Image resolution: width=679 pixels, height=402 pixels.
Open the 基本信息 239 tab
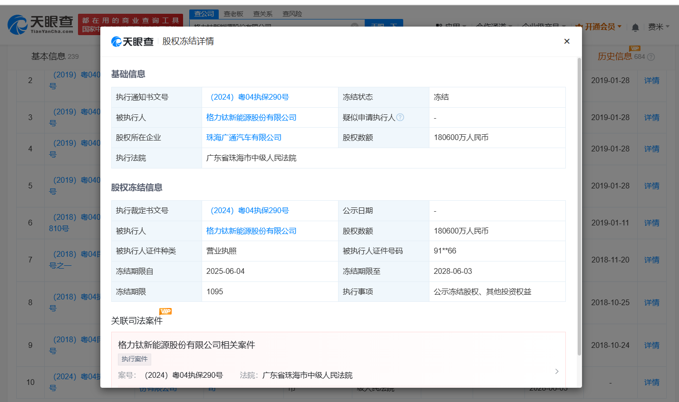coord(55,56)
